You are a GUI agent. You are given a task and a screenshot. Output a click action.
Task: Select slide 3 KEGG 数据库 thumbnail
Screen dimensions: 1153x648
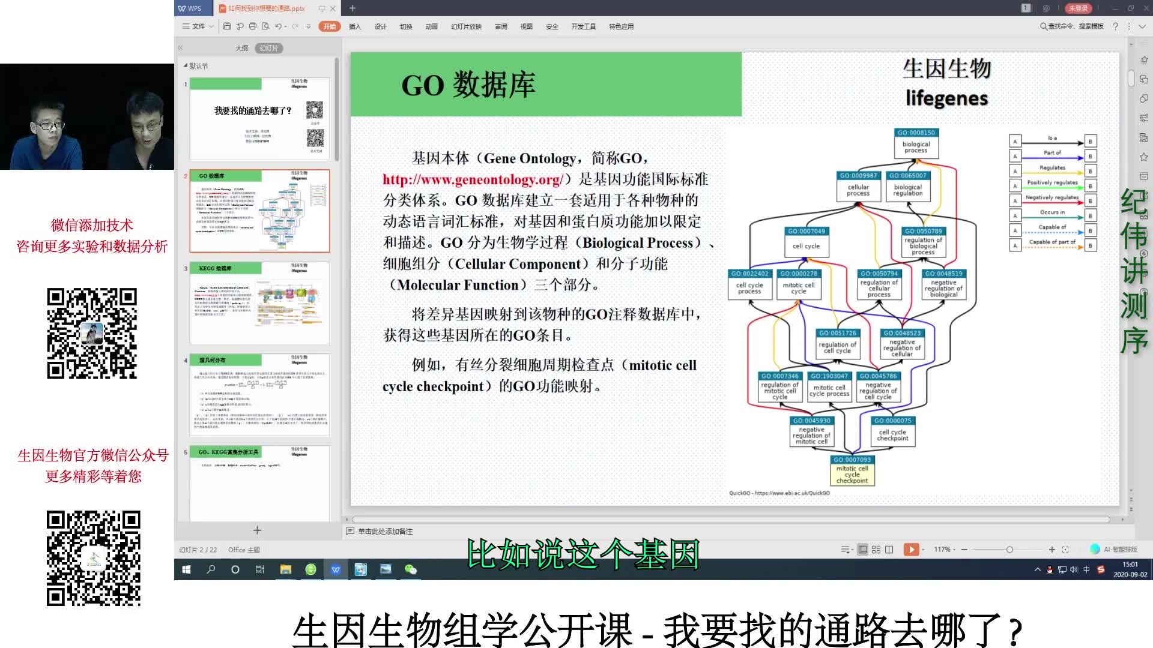pos(259,303)
